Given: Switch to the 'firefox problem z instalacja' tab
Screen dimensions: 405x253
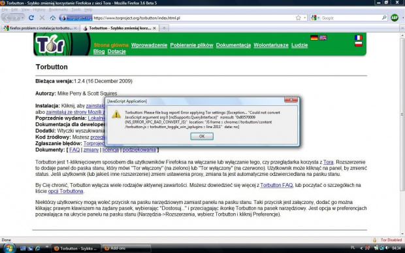Looking at the screenshot, I should [40, 28].
